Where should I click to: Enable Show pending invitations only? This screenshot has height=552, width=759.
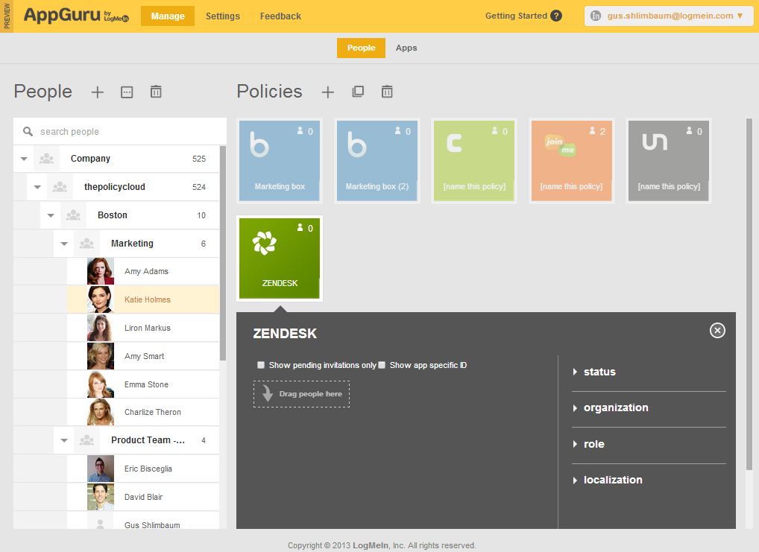[x=261, y=365]
